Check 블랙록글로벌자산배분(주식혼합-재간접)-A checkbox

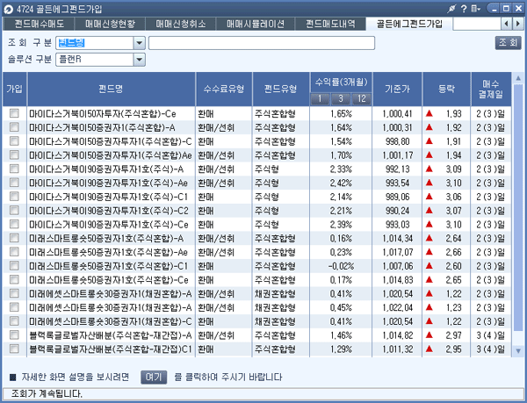coord(14,335)
